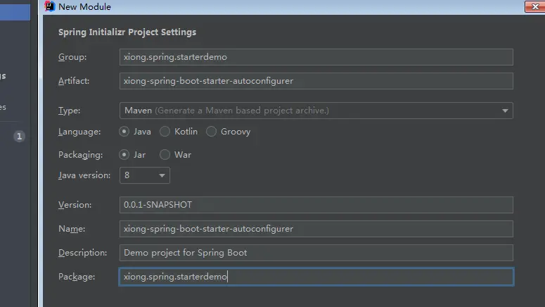This screenshot has width=545, height=307.
Task: Close the New Module dialog
Action: [535, 6]
